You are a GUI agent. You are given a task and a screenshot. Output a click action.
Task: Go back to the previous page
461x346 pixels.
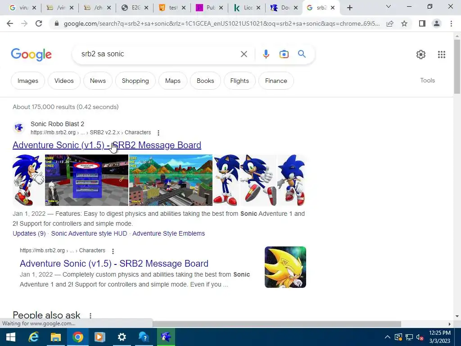point(10,23)
